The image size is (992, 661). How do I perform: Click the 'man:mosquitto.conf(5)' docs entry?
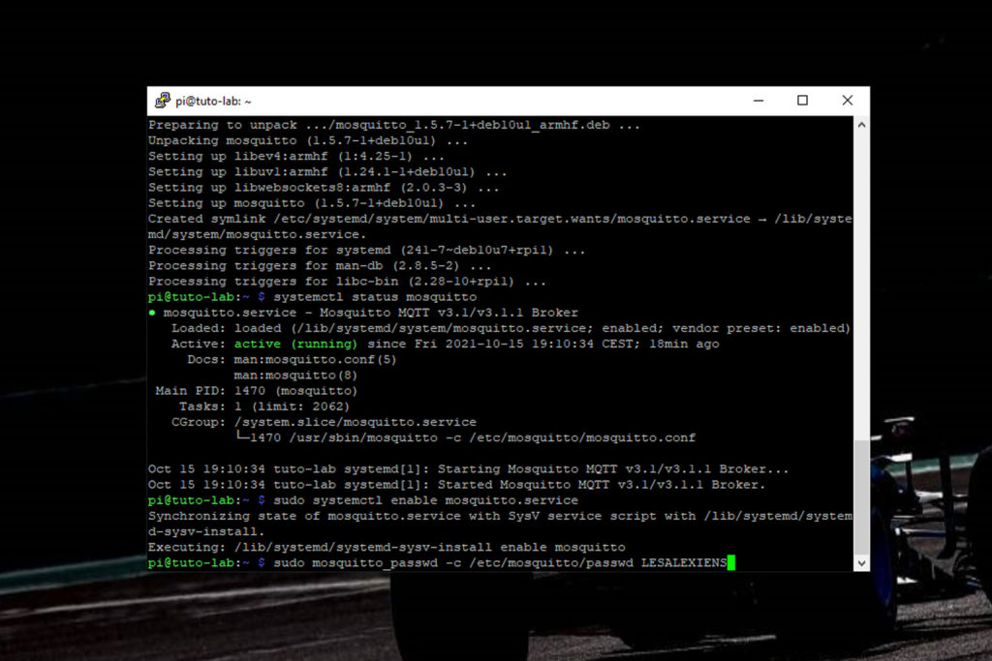[315, 360]
